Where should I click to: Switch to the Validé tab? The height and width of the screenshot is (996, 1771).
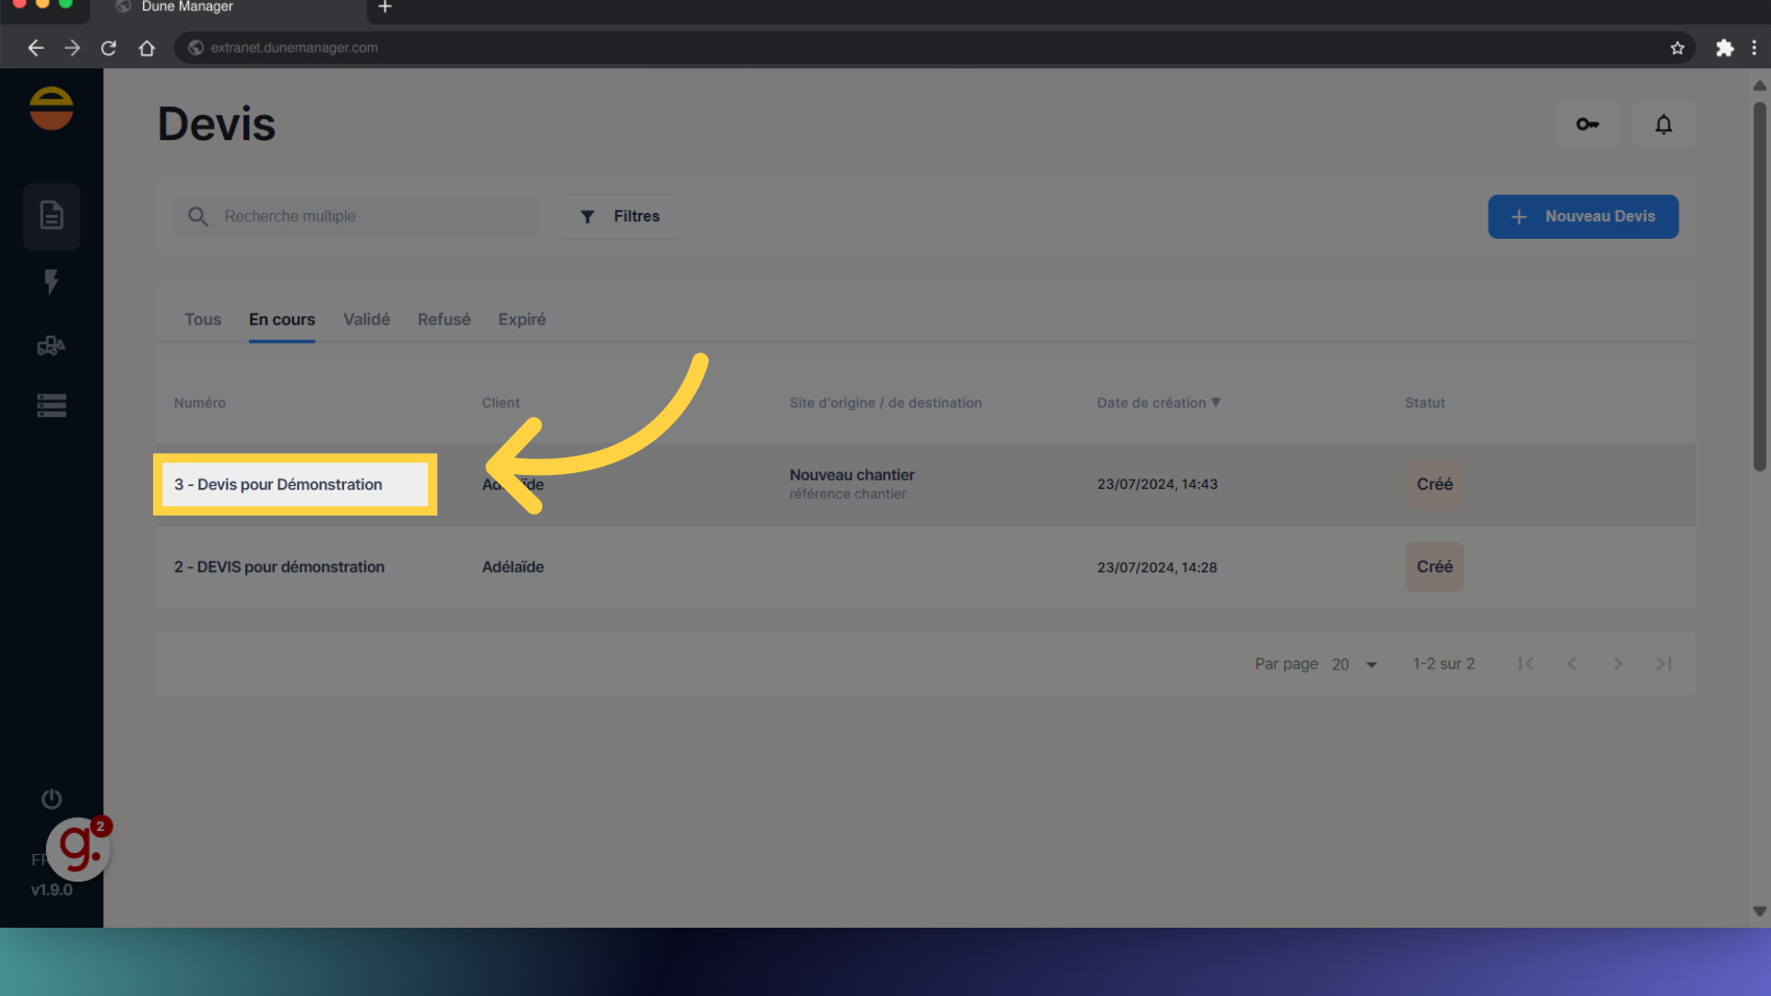tap(366, 319)
